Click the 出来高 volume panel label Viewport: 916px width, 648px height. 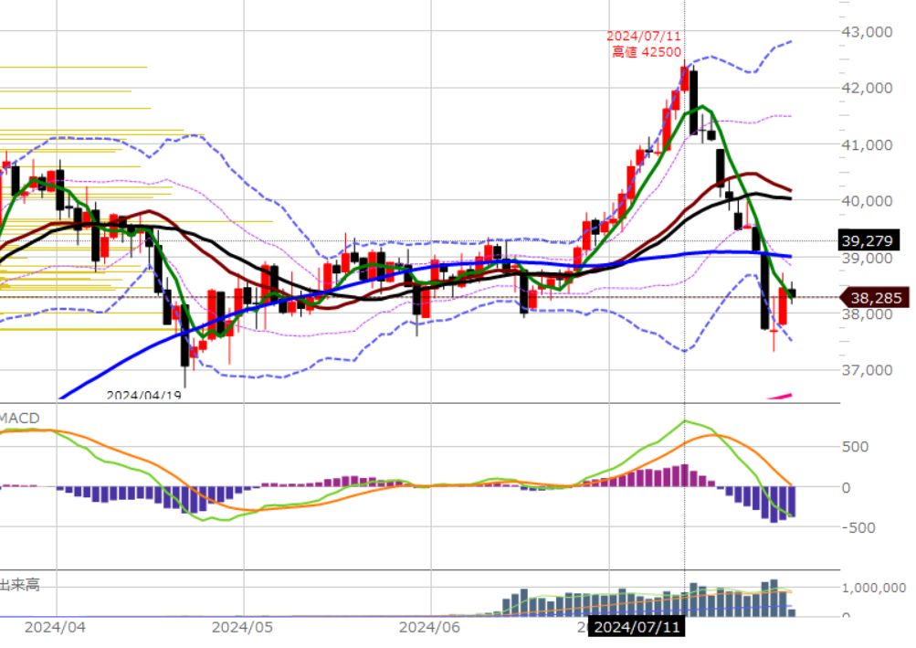coord(19,585)
